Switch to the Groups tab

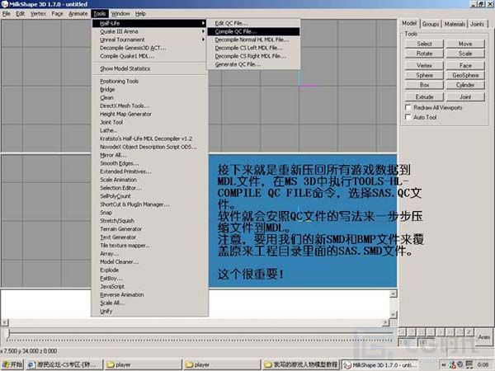click(x=431, y=24)
